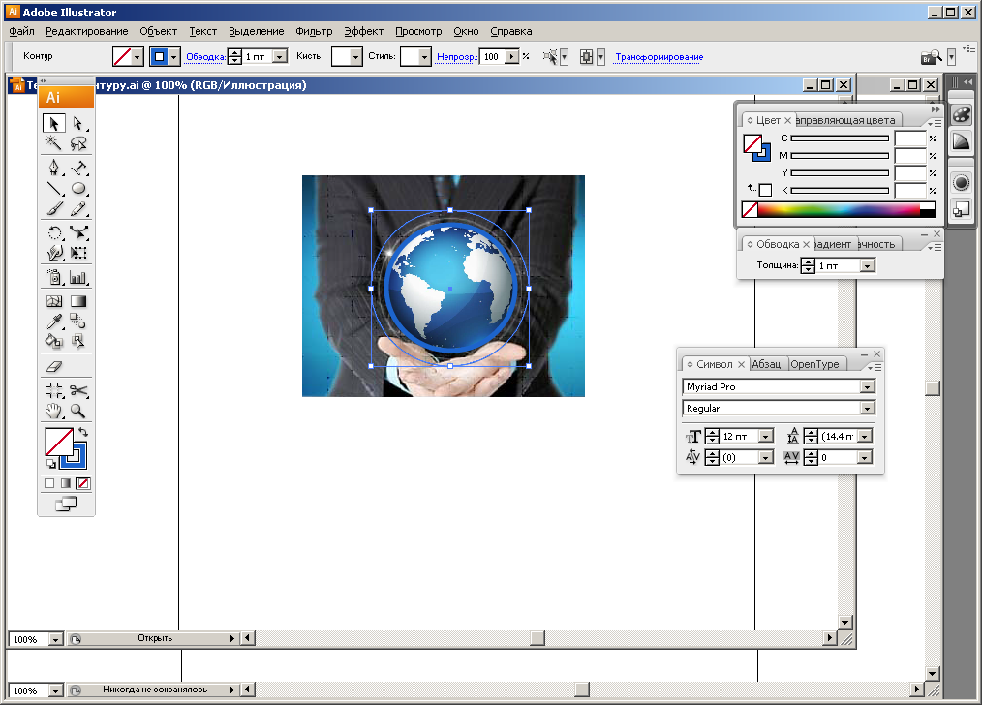
Task: Open the Файл menu
Action: coord(22,31)
